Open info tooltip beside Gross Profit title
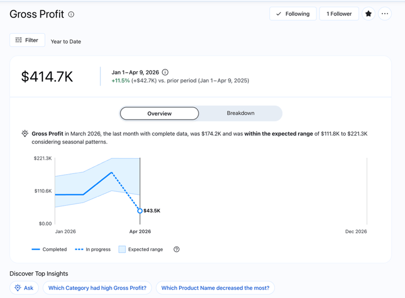 pos(71,14)
